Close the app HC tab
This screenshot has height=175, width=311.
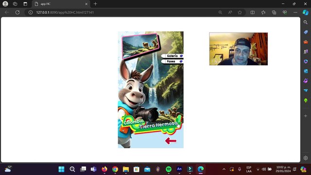point(86,4)
